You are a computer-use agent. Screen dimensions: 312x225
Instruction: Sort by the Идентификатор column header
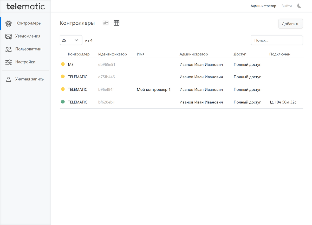point(112,54)
